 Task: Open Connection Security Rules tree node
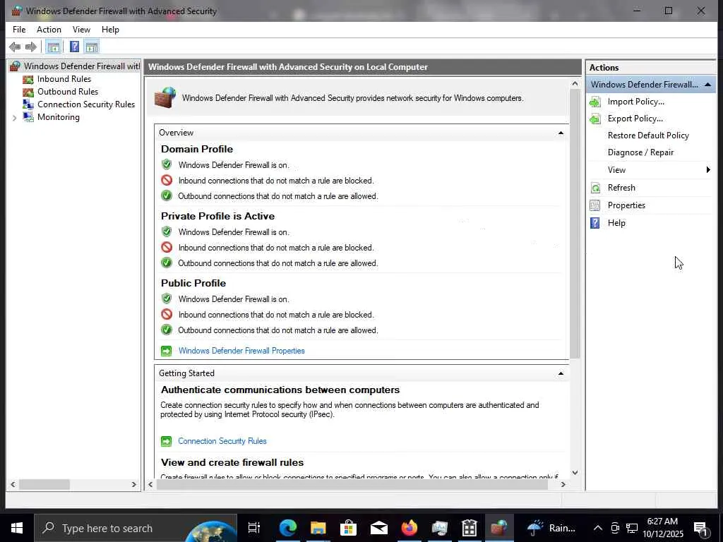pos(86,104)
